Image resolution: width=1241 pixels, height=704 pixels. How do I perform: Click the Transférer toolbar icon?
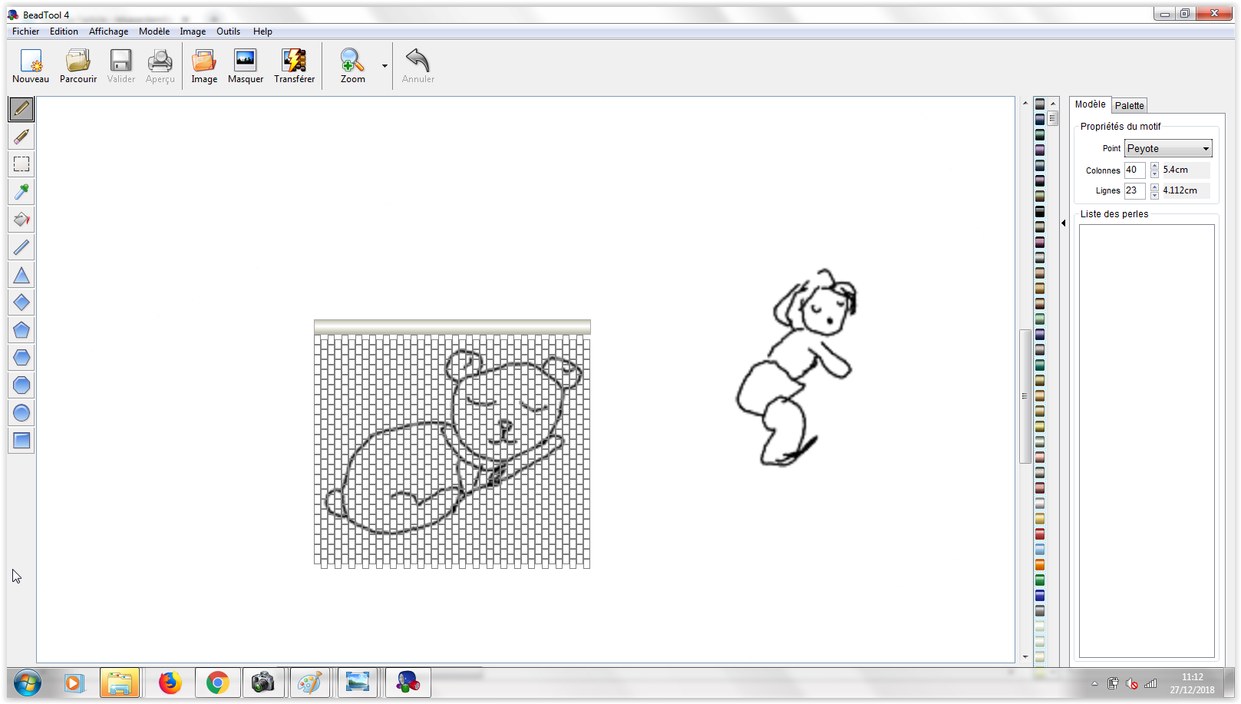pyautogui.click(x=294, y=66)
